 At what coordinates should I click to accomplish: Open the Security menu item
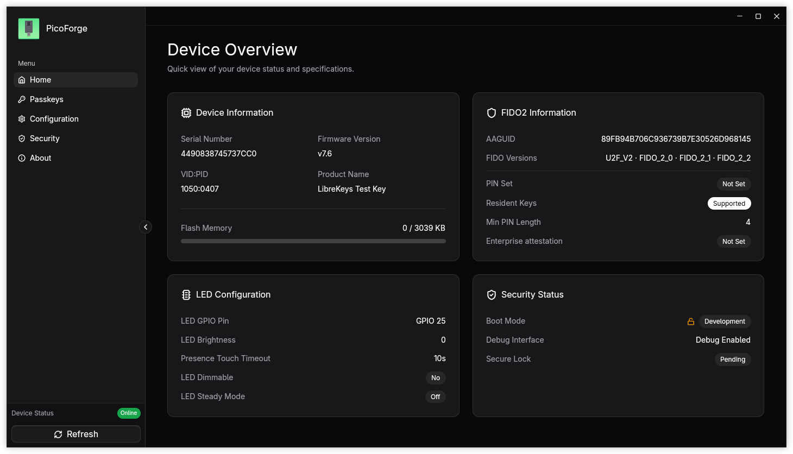click(75, 138)
